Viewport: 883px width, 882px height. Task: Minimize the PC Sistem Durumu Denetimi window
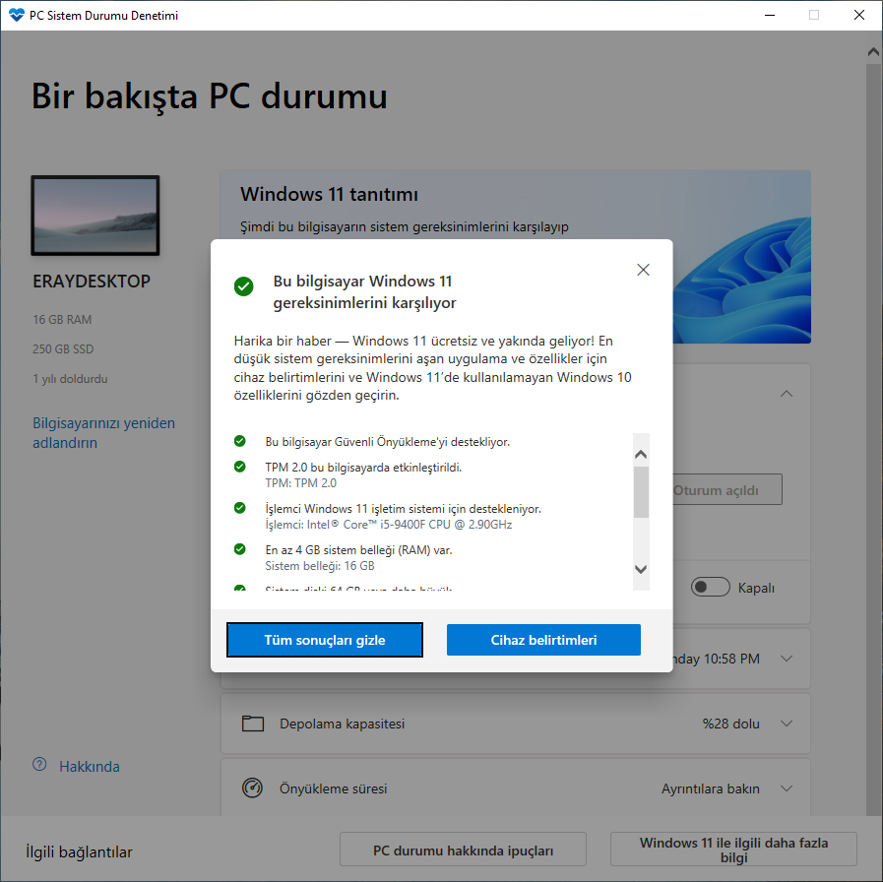click(x=770, y=15)
